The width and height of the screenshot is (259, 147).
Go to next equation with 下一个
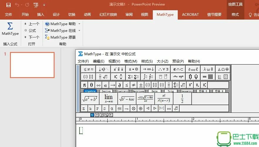[x=32, y=37]
